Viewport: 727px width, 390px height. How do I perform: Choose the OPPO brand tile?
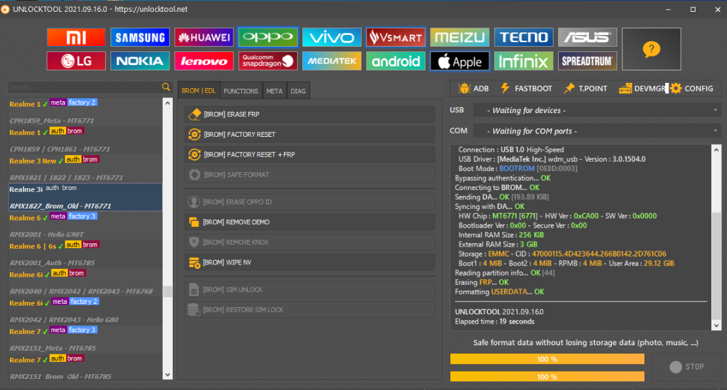coord(268,37)
